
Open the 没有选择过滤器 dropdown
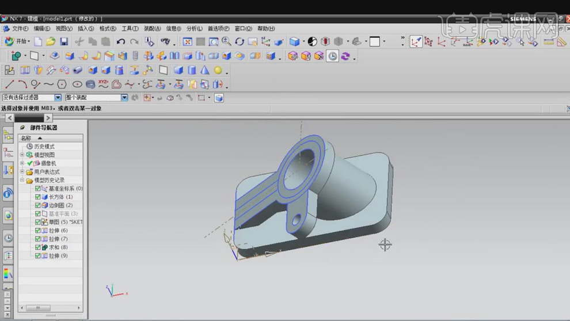coord(58,98)
